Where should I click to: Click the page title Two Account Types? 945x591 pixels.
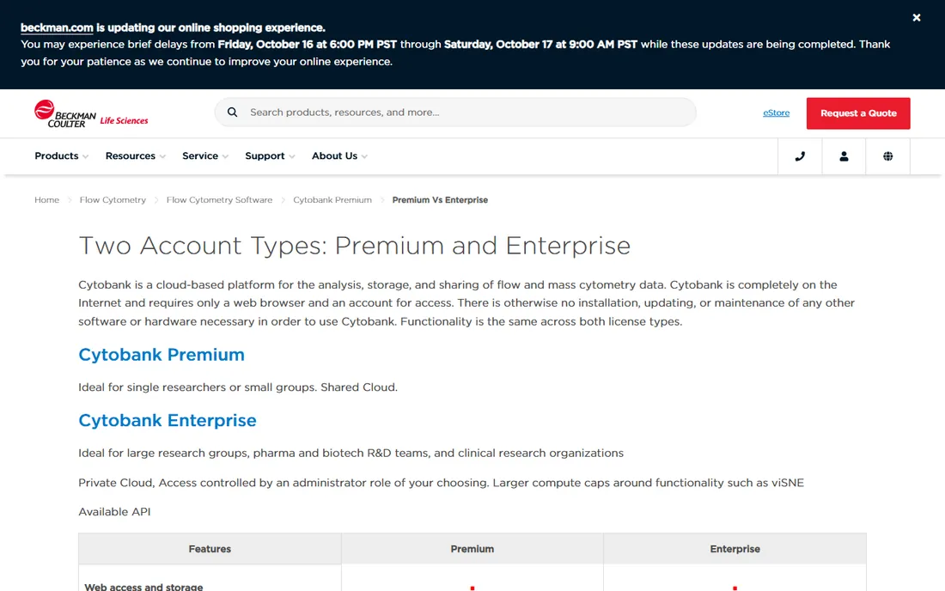coord(354,246)
